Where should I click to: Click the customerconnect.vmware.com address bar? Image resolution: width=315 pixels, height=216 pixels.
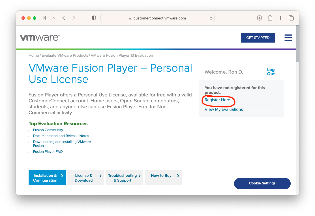pyautogui.click(x=159, y=18)
